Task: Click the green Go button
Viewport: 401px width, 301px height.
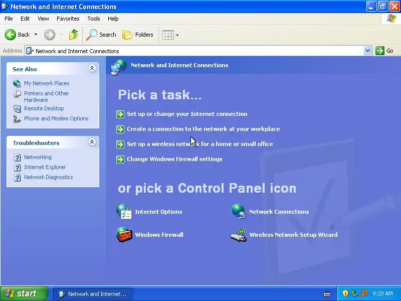Action: (x=384, y=51)
